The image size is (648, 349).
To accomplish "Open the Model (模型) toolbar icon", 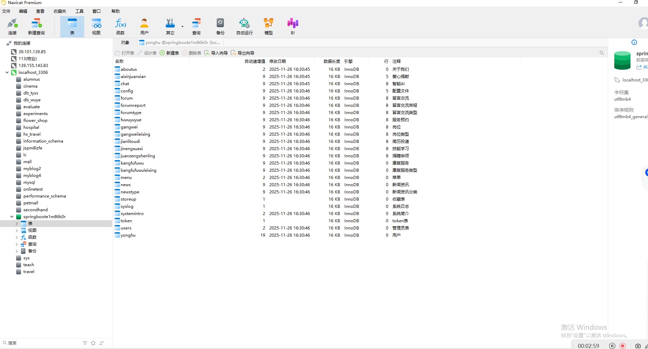I will (269, 26).
